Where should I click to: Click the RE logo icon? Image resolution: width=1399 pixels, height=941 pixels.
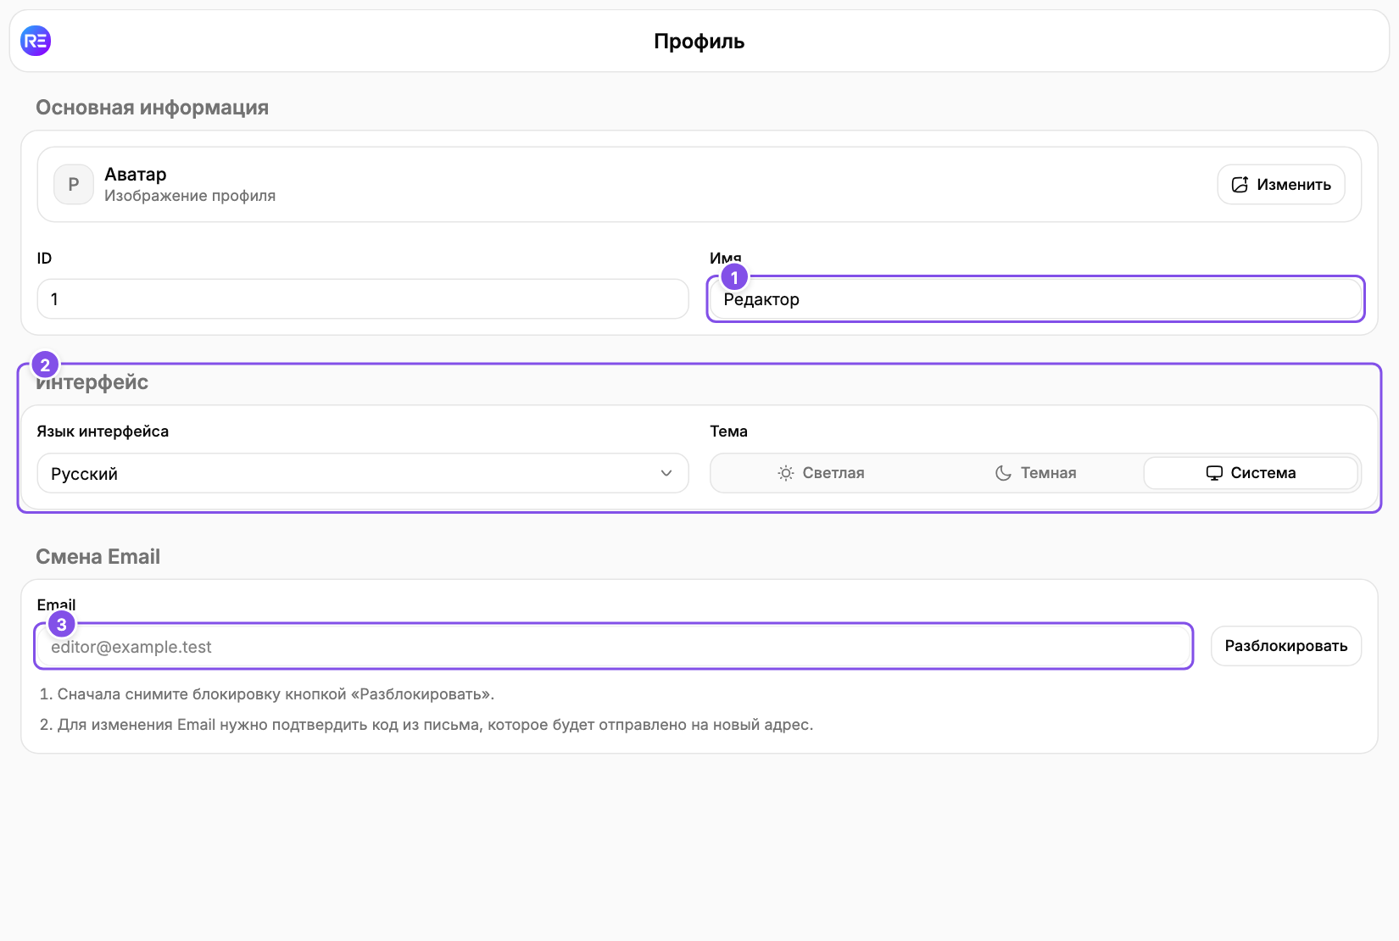pos(36,41)
